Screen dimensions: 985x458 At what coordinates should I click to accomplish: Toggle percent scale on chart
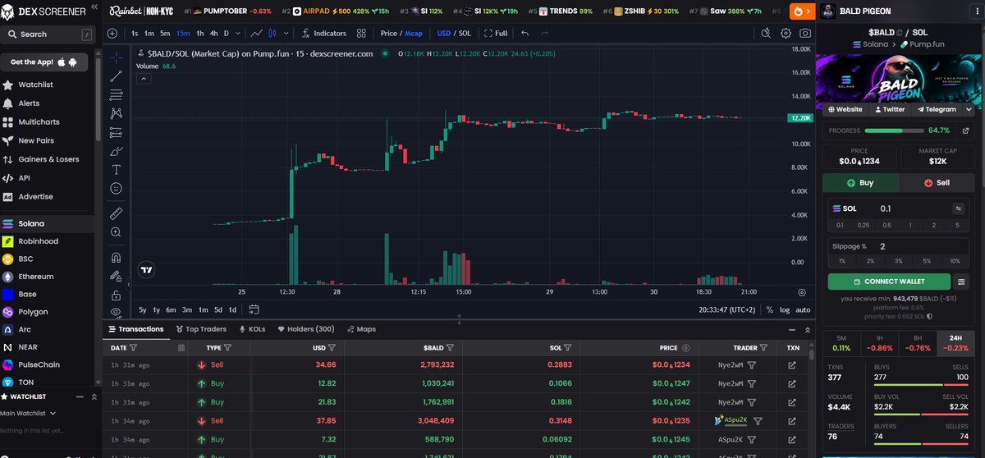(x=769, y=309)
